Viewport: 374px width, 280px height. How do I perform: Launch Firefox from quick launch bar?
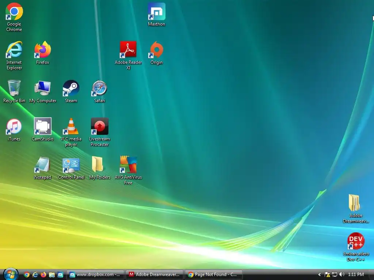click(x=43, y=275)
